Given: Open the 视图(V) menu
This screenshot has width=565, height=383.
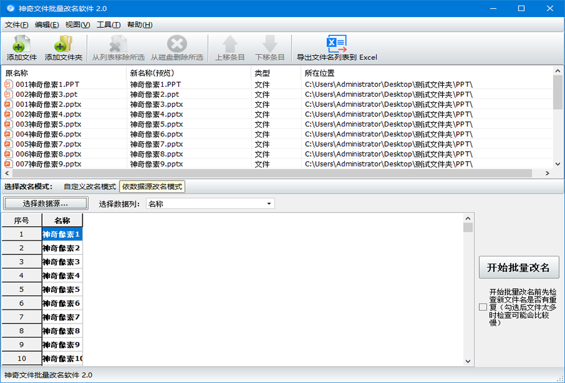Looking at the screenshot, I should (x=78, y=25).
